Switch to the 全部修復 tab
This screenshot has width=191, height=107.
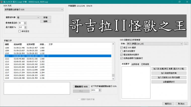point(135,64)
